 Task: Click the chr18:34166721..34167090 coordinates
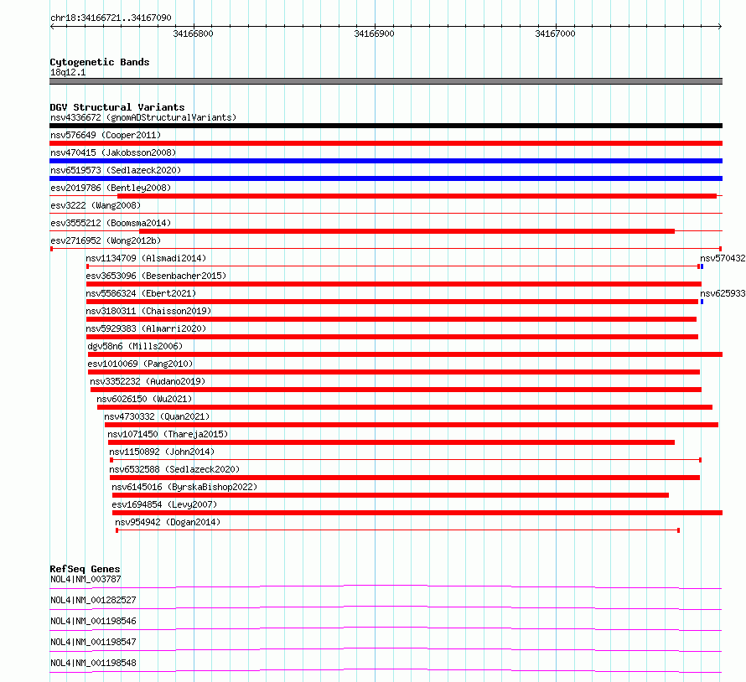coord(111,18)
